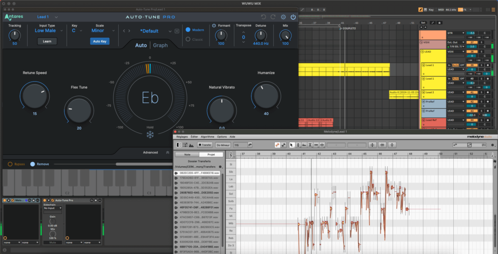The image size is (498, 254).
Task: Open Scale Minor dropdown
Action: point(103,31)
